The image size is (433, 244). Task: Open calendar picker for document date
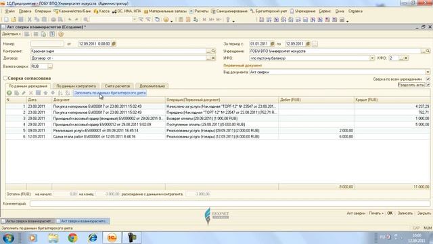(x=114, y=43)
